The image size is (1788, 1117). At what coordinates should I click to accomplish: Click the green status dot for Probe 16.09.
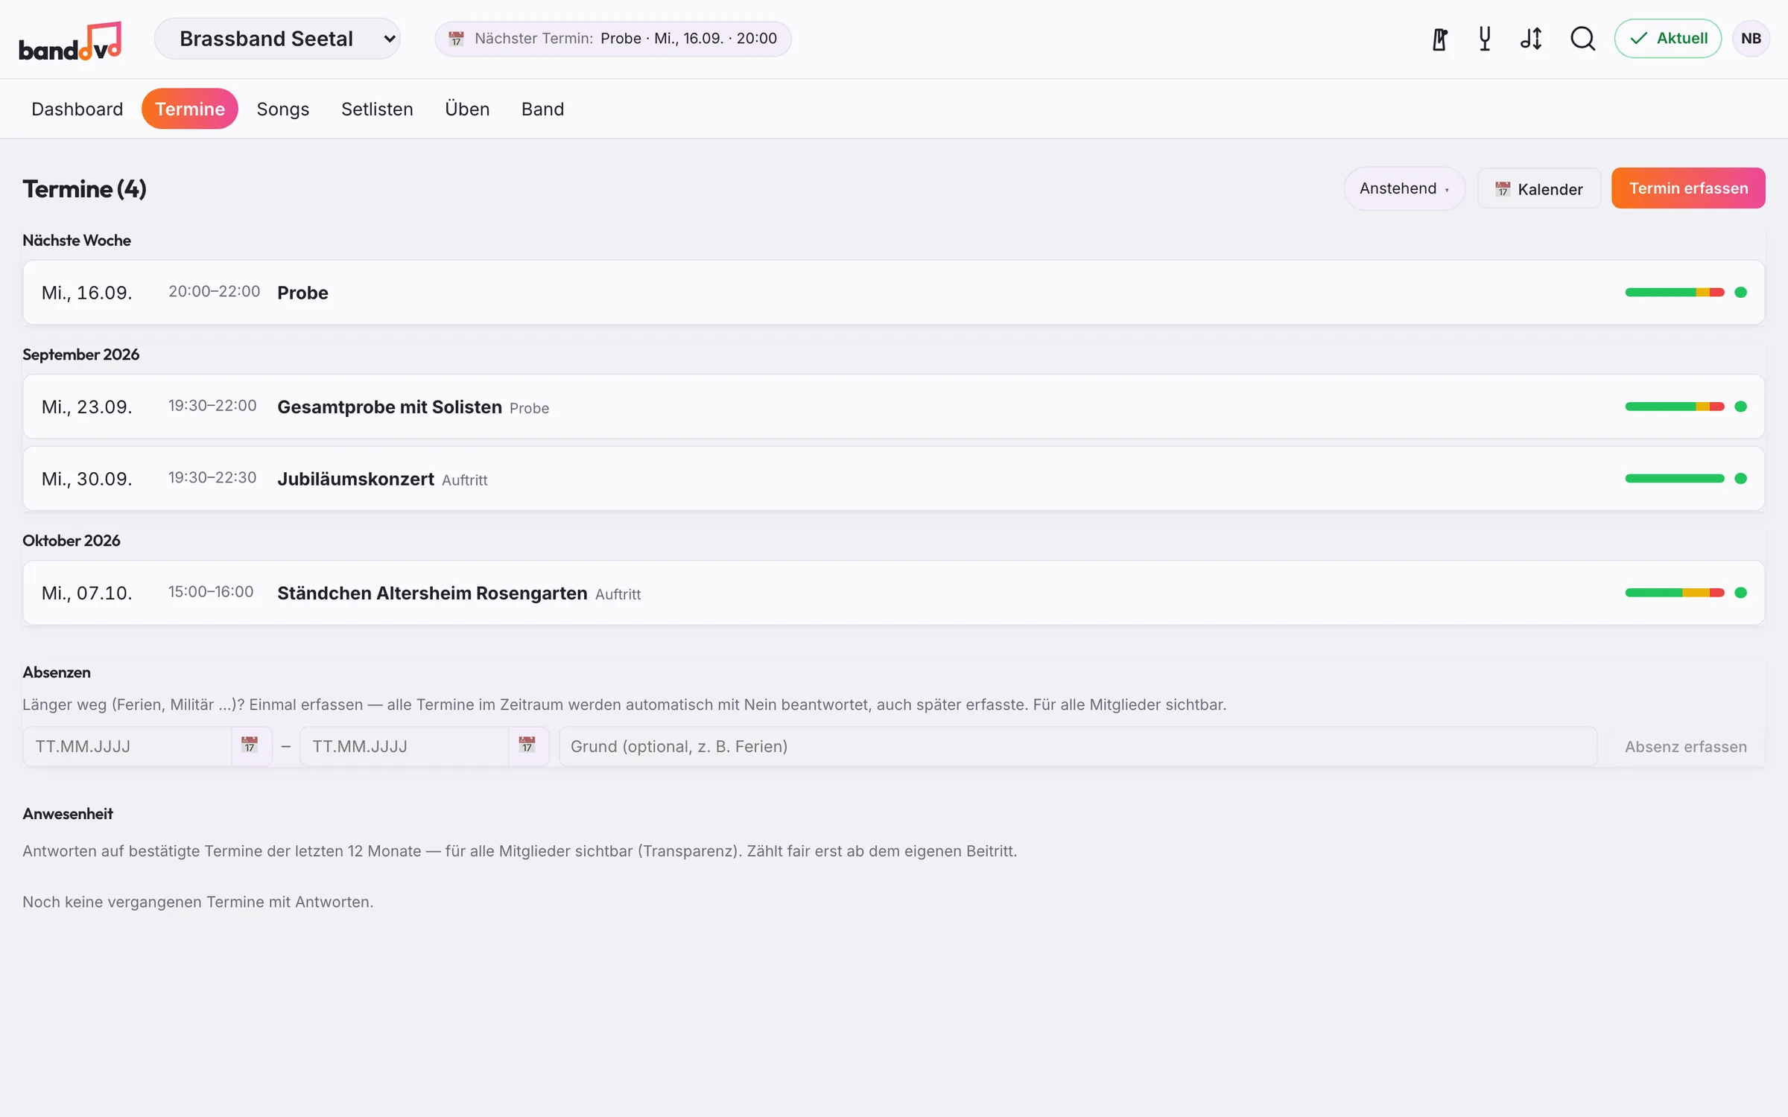(1740, 292)
